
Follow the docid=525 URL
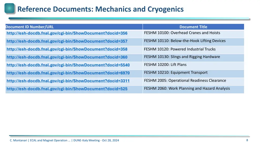pyautogui.click(x=67, y=89)
